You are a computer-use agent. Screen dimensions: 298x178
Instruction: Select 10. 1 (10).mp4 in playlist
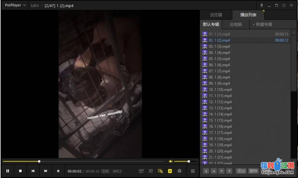[x=220, y=89]
